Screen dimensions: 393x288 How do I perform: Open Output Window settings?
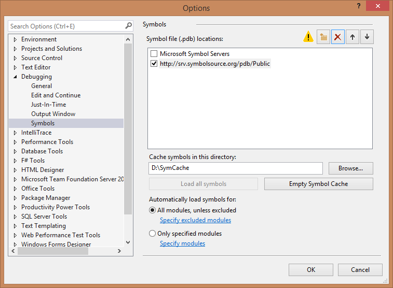(53, 114)
